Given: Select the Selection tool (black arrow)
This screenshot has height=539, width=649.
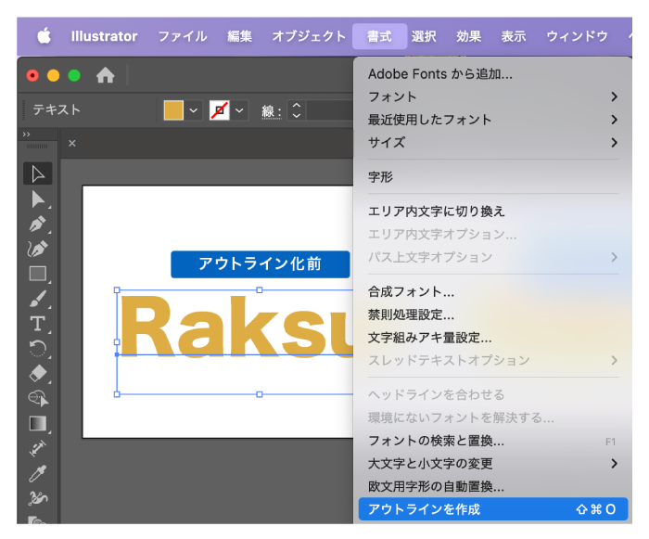Looking at the screenshot, I should [38, 173].
